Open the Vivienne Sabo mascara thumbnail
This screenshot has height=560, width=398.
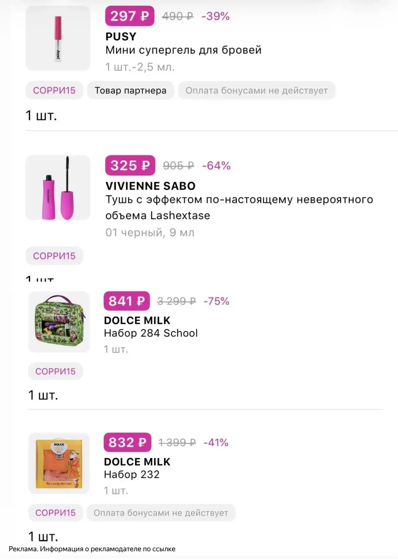pyautogui.click(x=58, y=187)
